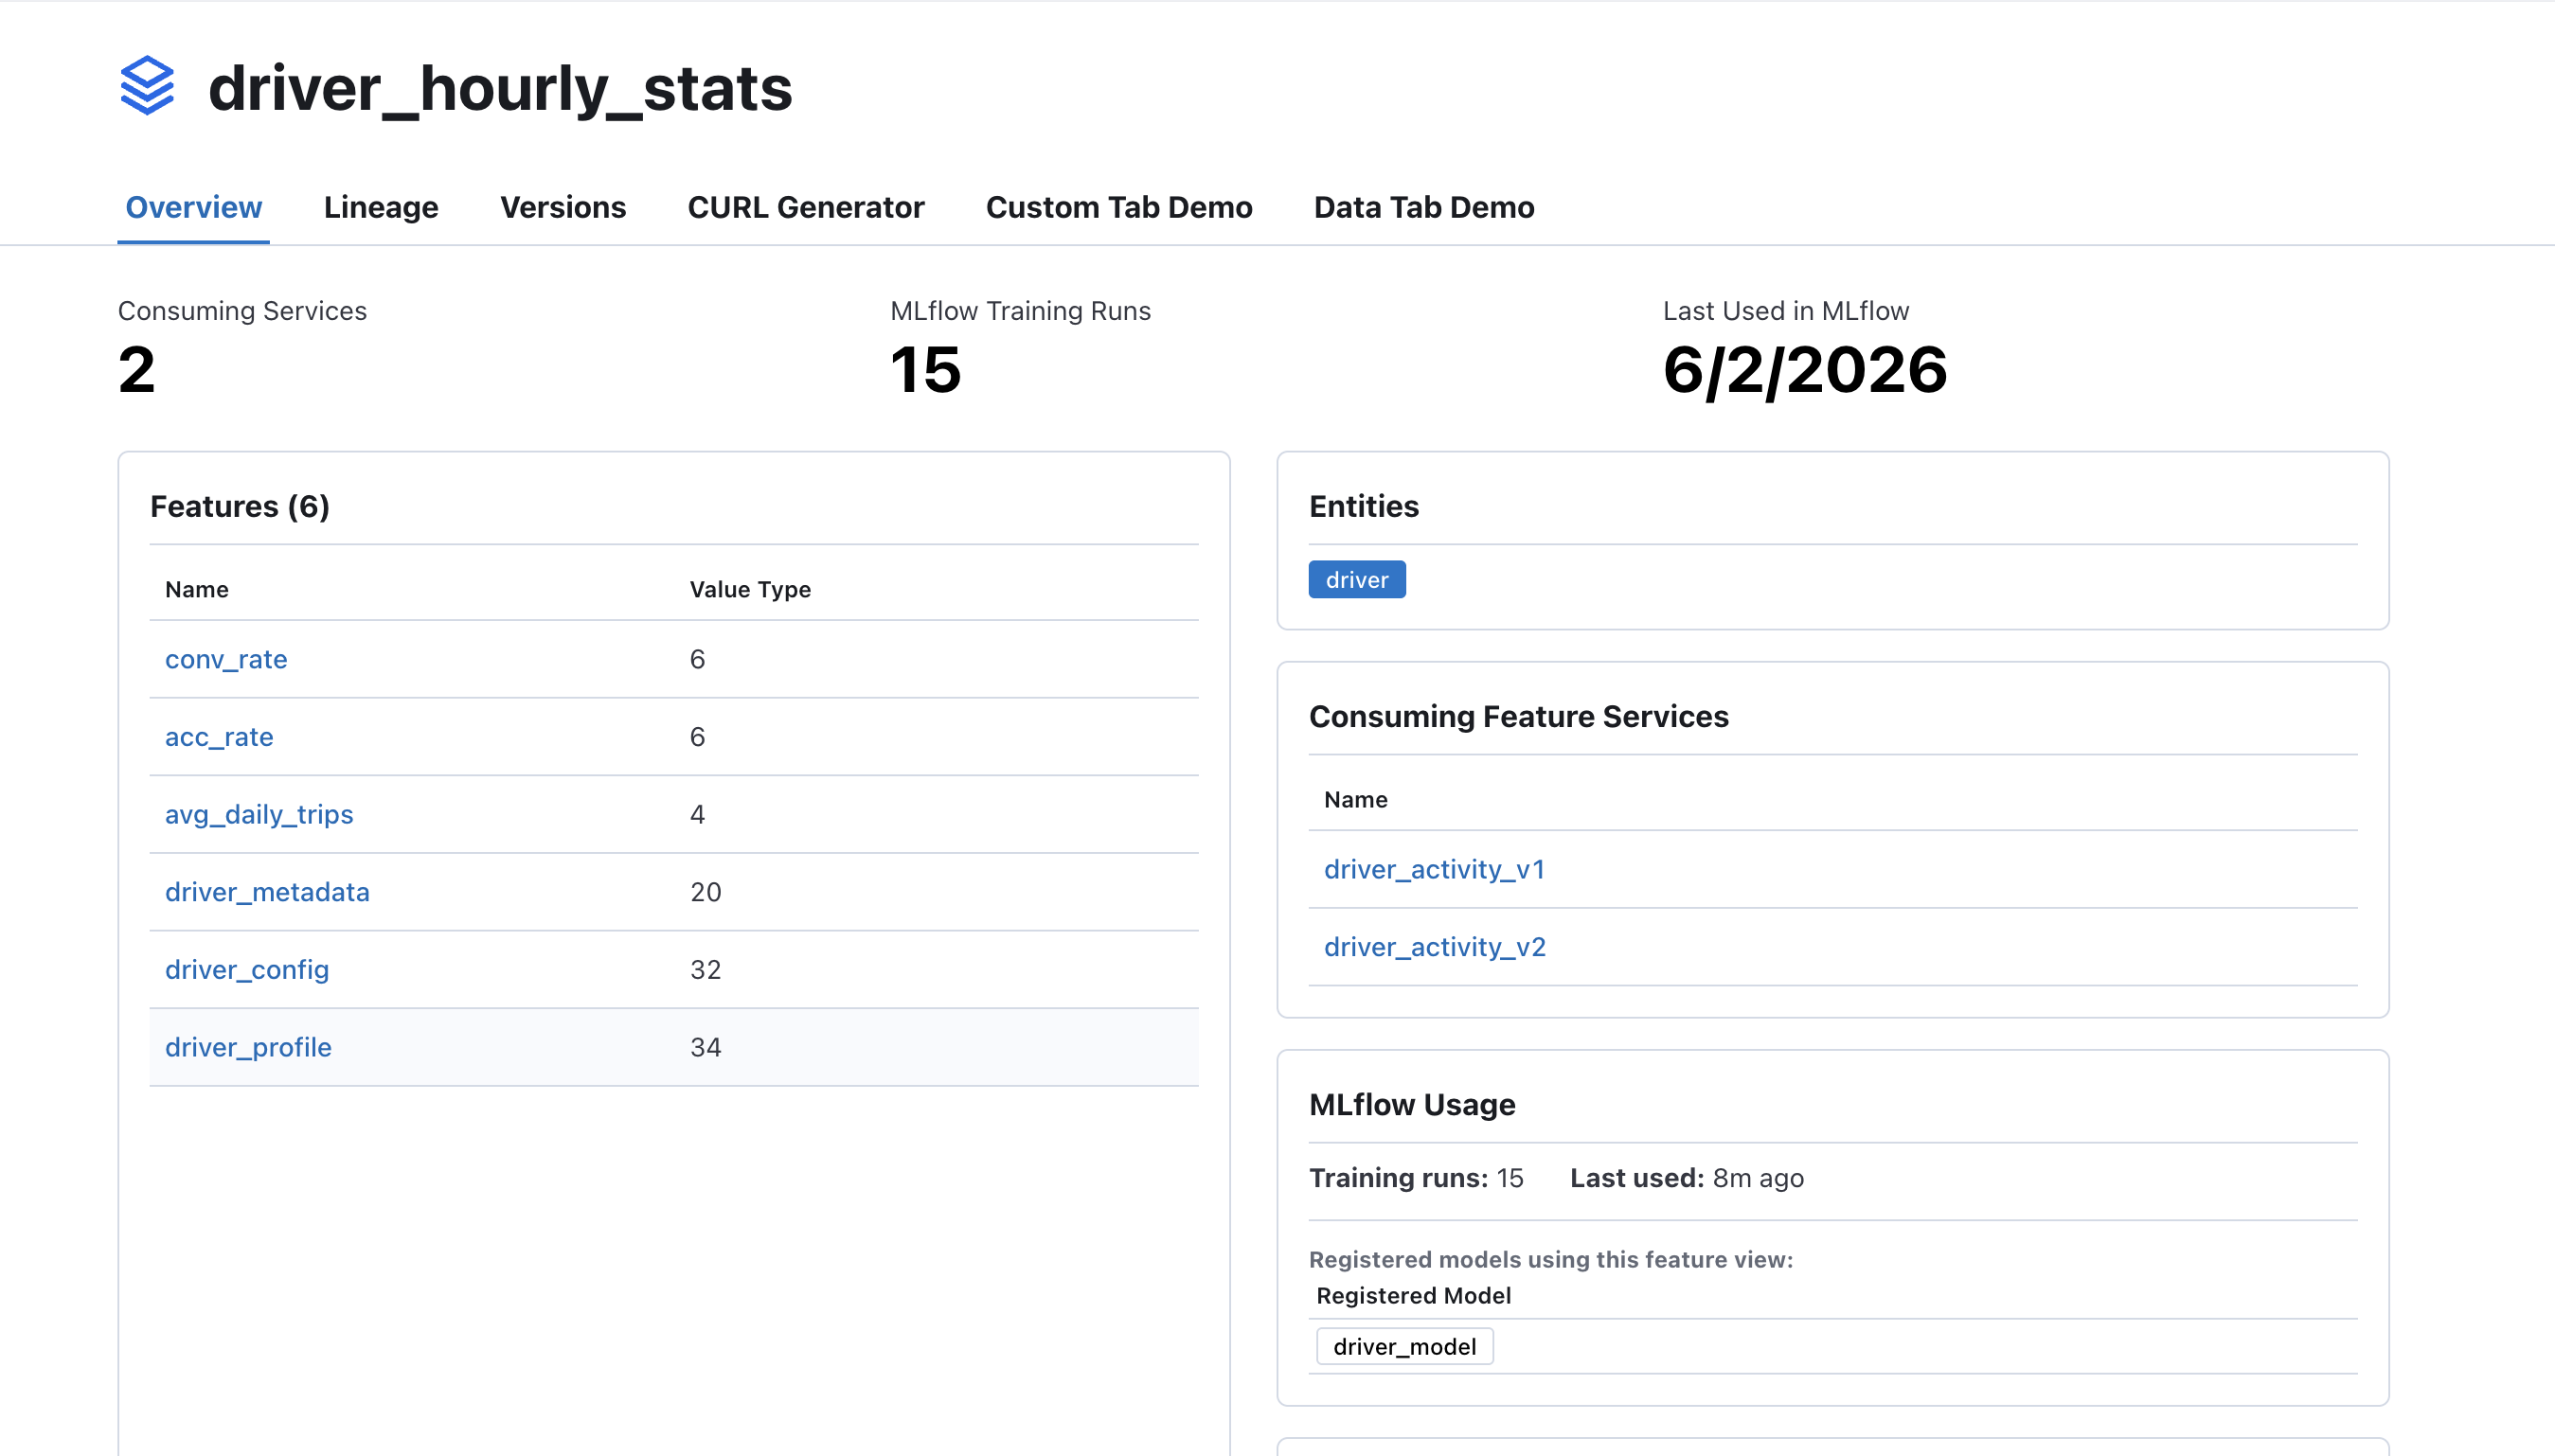
Task: Open the avg_daily_trips feature link
Action: click(x=259, y=814)
